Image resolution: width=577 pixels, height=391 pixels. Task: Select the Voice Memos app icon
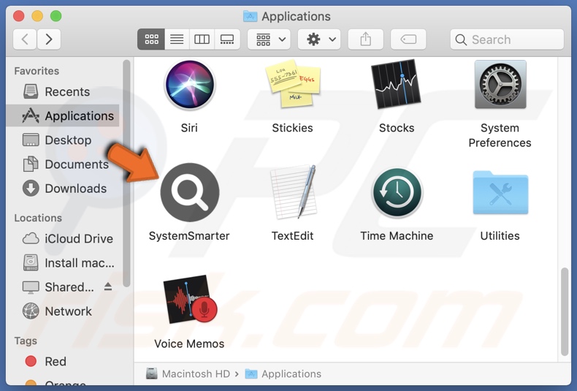190,300
